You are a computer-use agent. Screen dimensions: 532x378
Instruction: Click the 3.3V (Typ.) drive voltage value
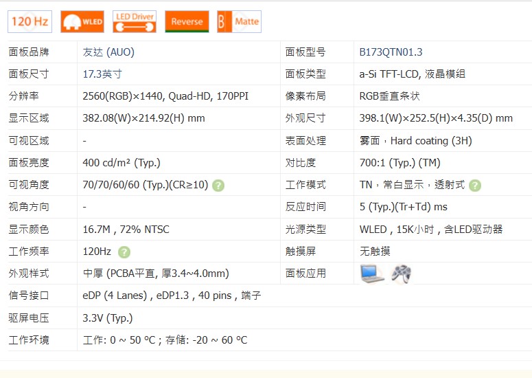[108, 318]
